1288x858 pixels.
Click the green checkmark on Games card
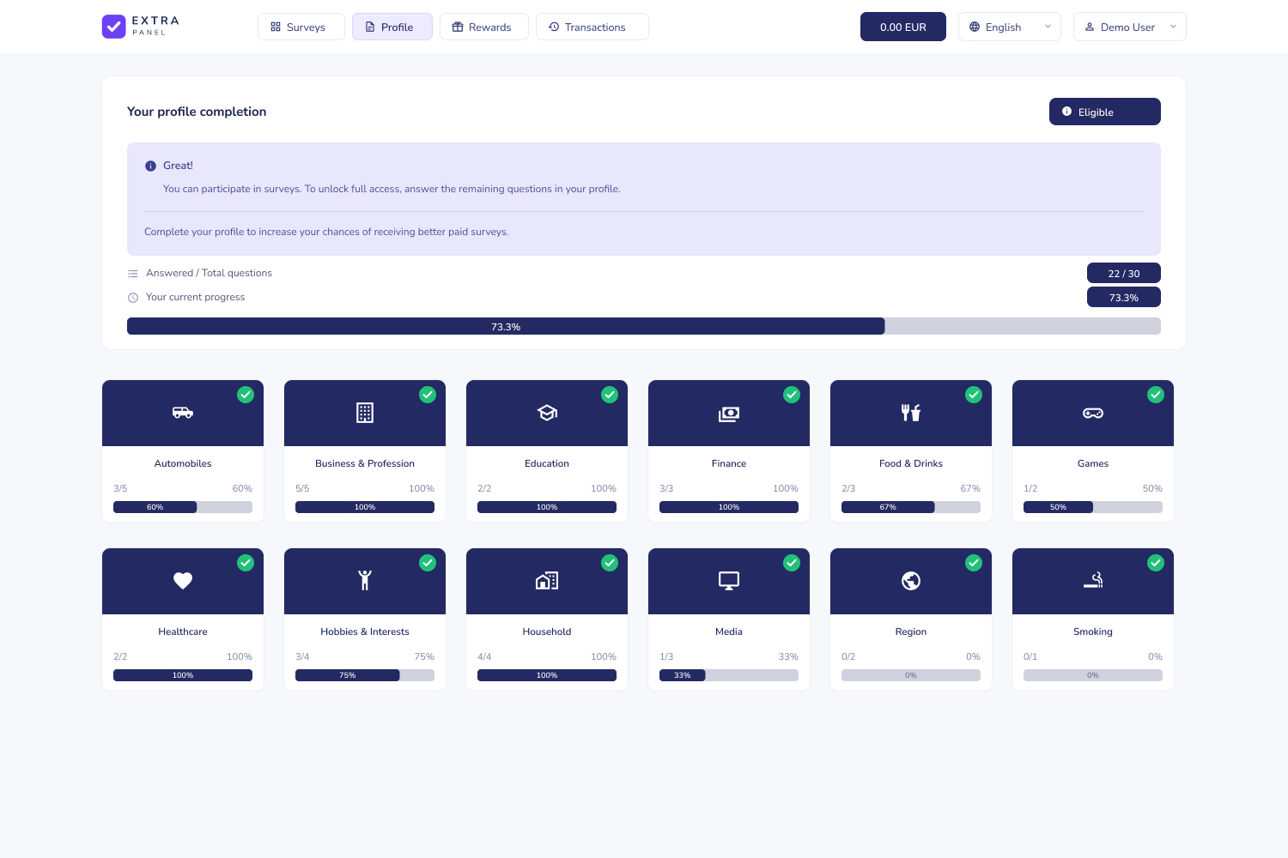(x=1156, y=395)
